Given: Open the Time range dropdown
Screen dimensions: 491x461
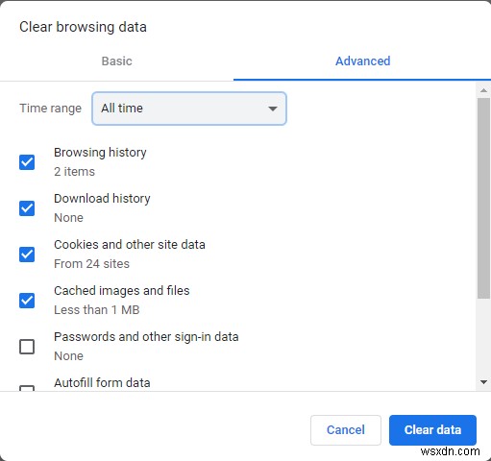Looking at the screenshot, I should (189, 109).
